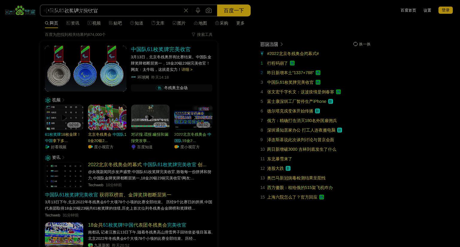Open video title 61枚奖牌18枚金牌
460x247 pixels.
click(x=63, y=138)
